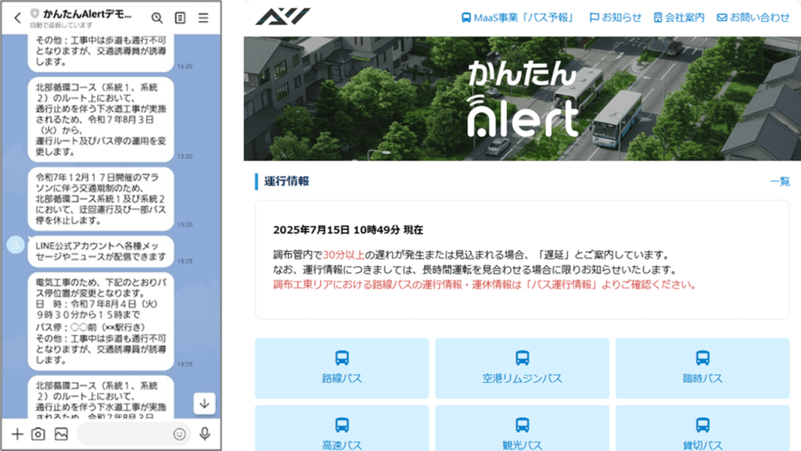Open the emoji sticker picker
Screen dimensions: 801x451
click(x=179, y=434)
